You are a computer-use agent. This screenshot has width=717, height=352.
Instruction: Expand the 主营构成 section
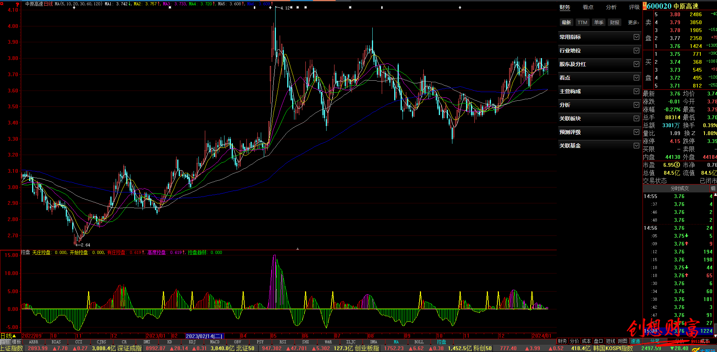(x=599, y=91)
